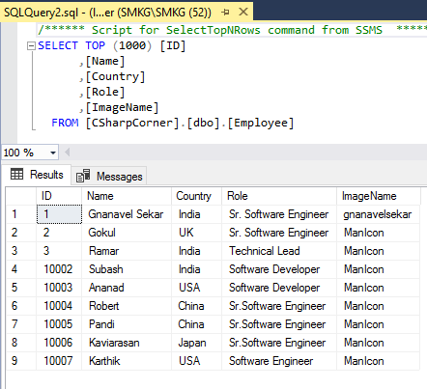The image size is (427, 389).
Task: Select the Country column header
Action: pos(196,196)
